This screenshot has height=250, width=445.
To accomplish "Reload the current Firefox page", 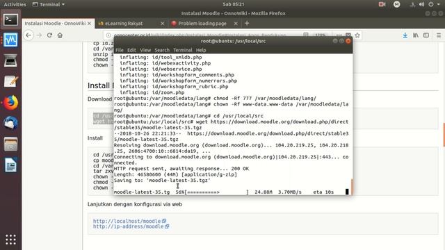I will (49, 35).
